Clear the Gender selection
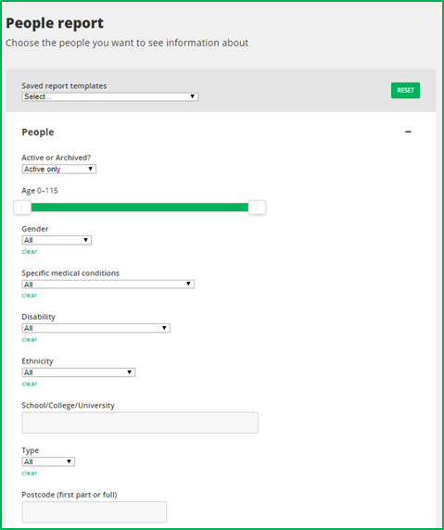Image resolution: width=444 pixels, height=530 pixels. click(30, 251)
